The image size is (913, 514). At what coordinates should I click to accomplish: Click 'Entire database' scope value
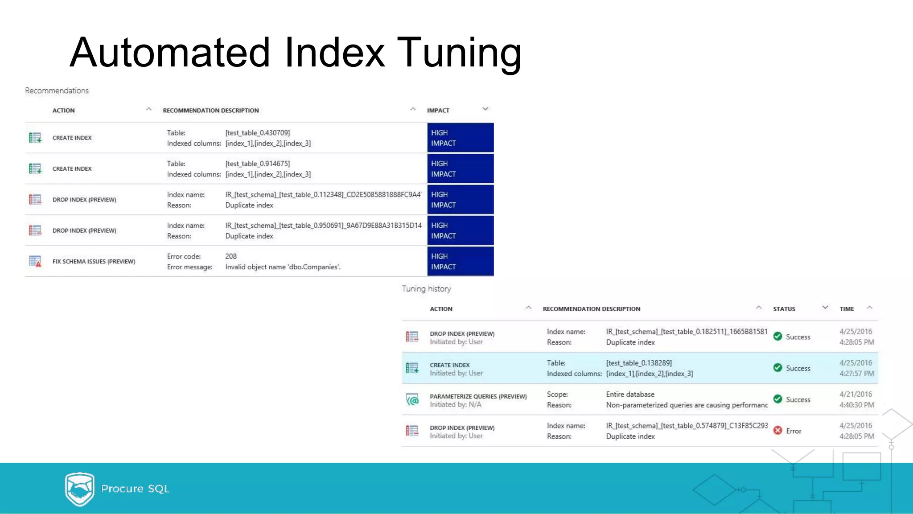[630, 395]
